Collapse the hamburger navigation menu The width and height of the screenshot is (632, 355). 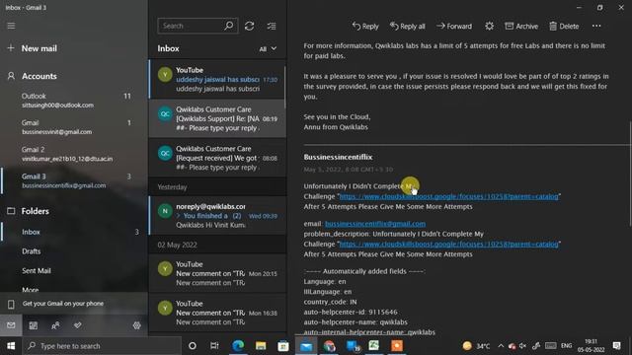point(11,26)
